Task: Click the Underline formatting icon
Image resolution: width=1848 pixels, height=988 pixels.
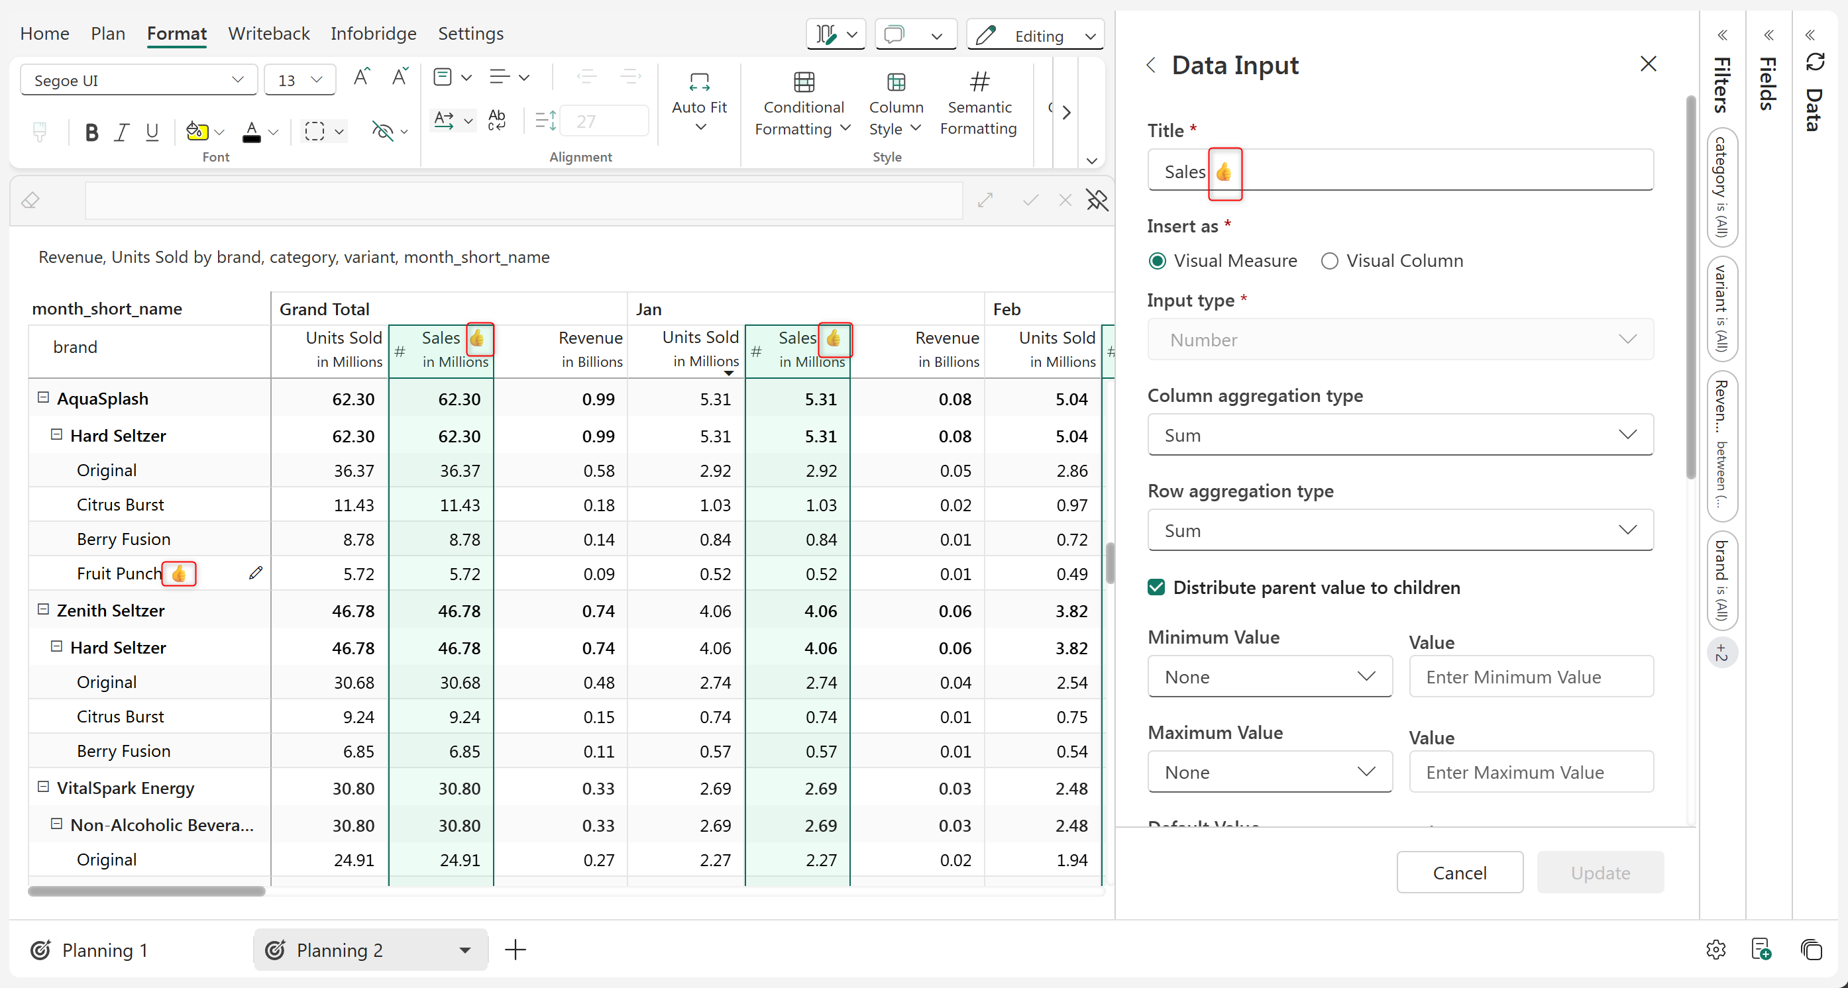Action: 151,132
